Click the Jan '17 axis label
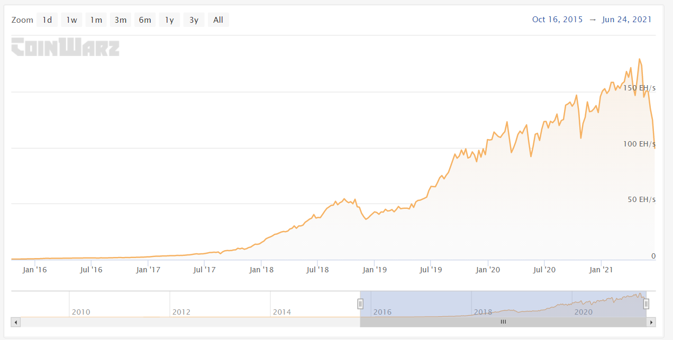Image resolution: width=673 pixels, height=340 pixels. [x=148, y=270]
